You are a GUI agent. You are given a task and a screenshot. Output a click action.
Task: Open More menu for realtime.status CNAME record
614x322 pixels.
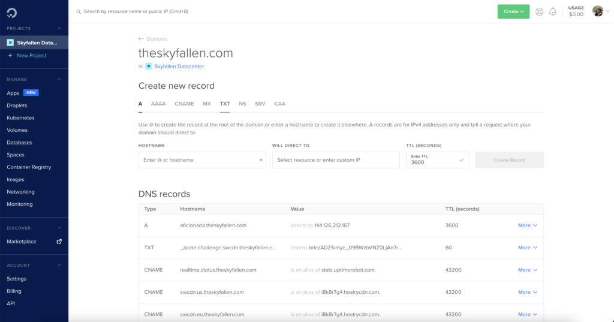point(528,270)
